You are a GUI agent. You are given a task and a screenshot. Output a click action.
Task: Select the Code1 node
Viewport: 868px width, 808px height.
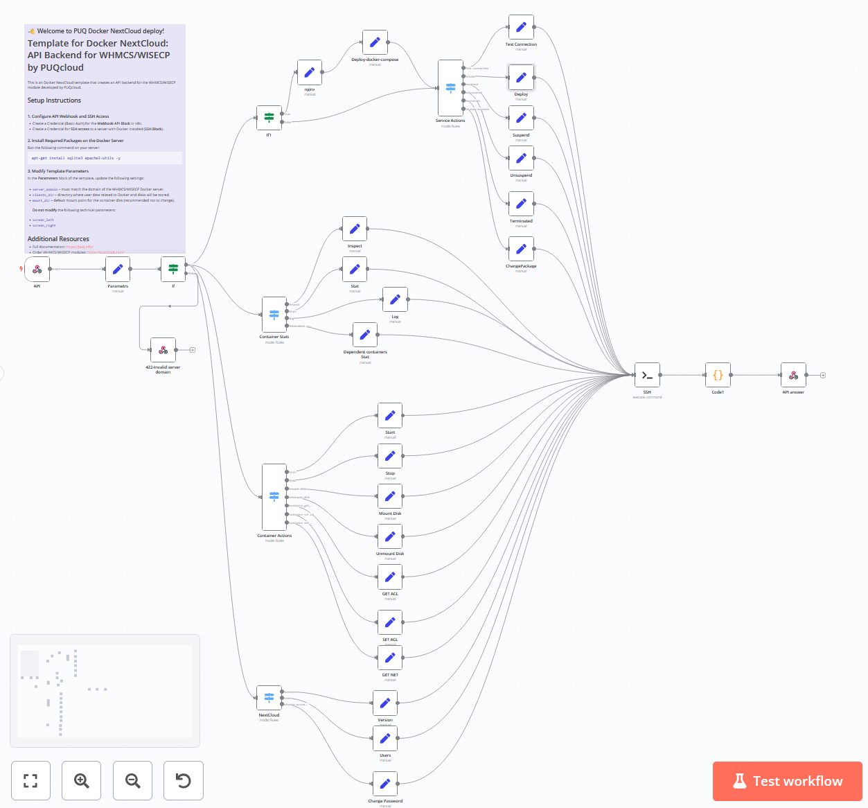coord(718,374)
